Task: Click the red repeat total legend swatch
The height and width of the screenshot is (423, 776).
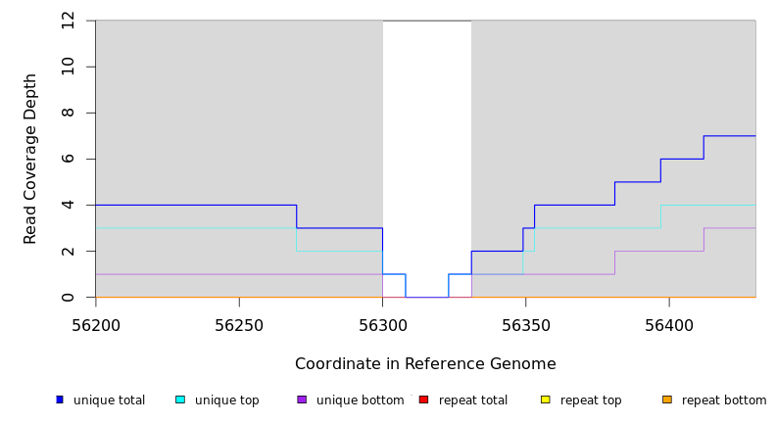Action: pos(423,399)
